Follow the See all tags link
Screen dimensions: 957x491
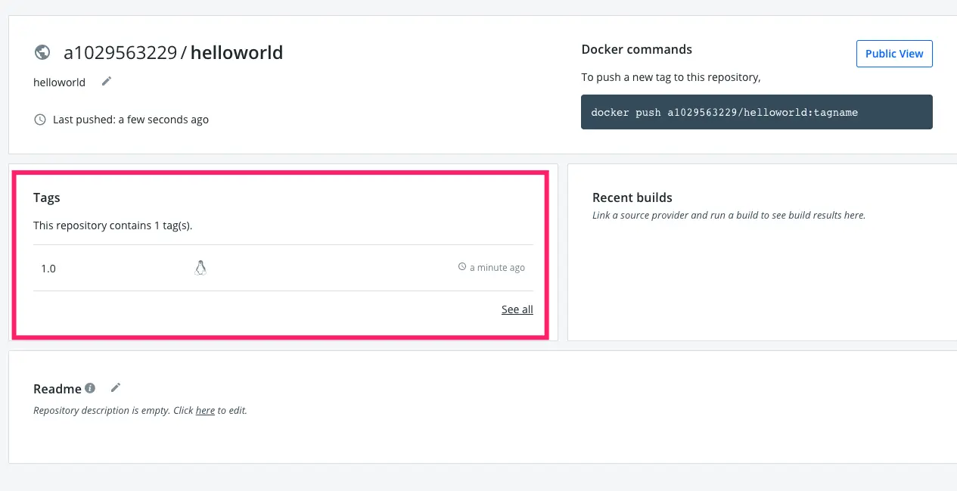[517, 309]
